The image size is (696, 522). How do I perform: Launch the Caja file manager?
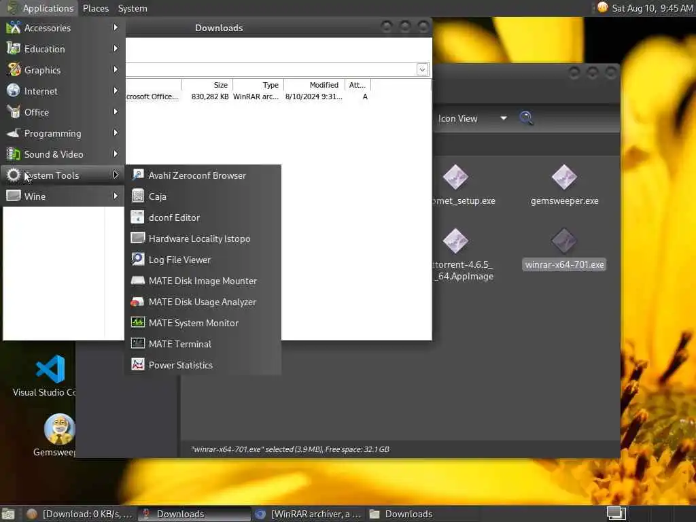coord(203,196)
